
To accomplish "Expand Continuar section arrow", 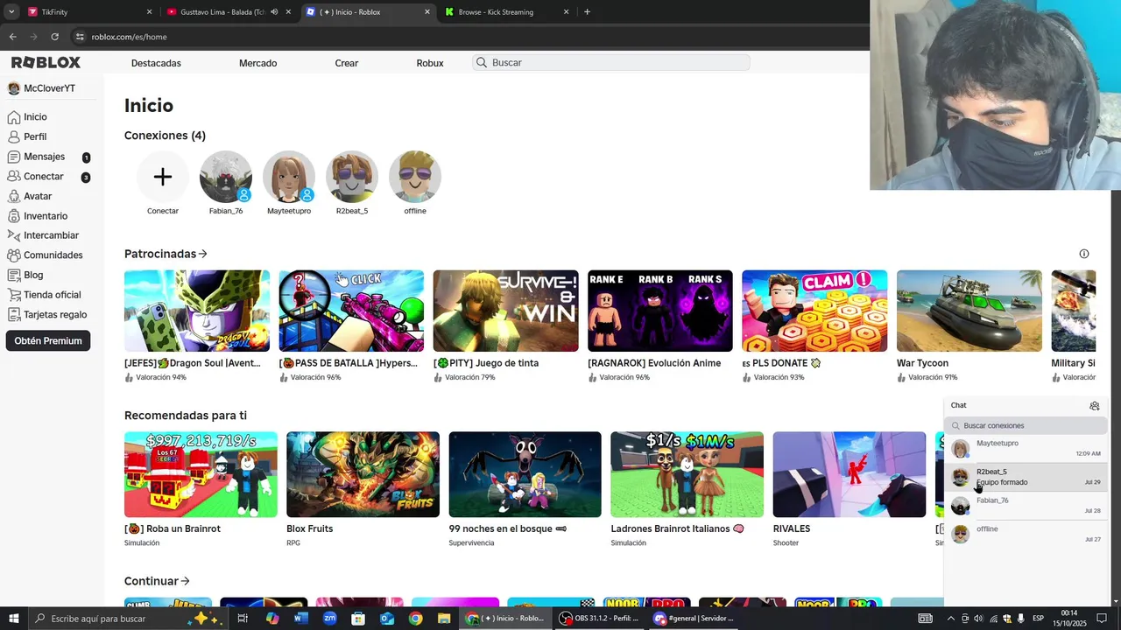I will coord(185,581).
